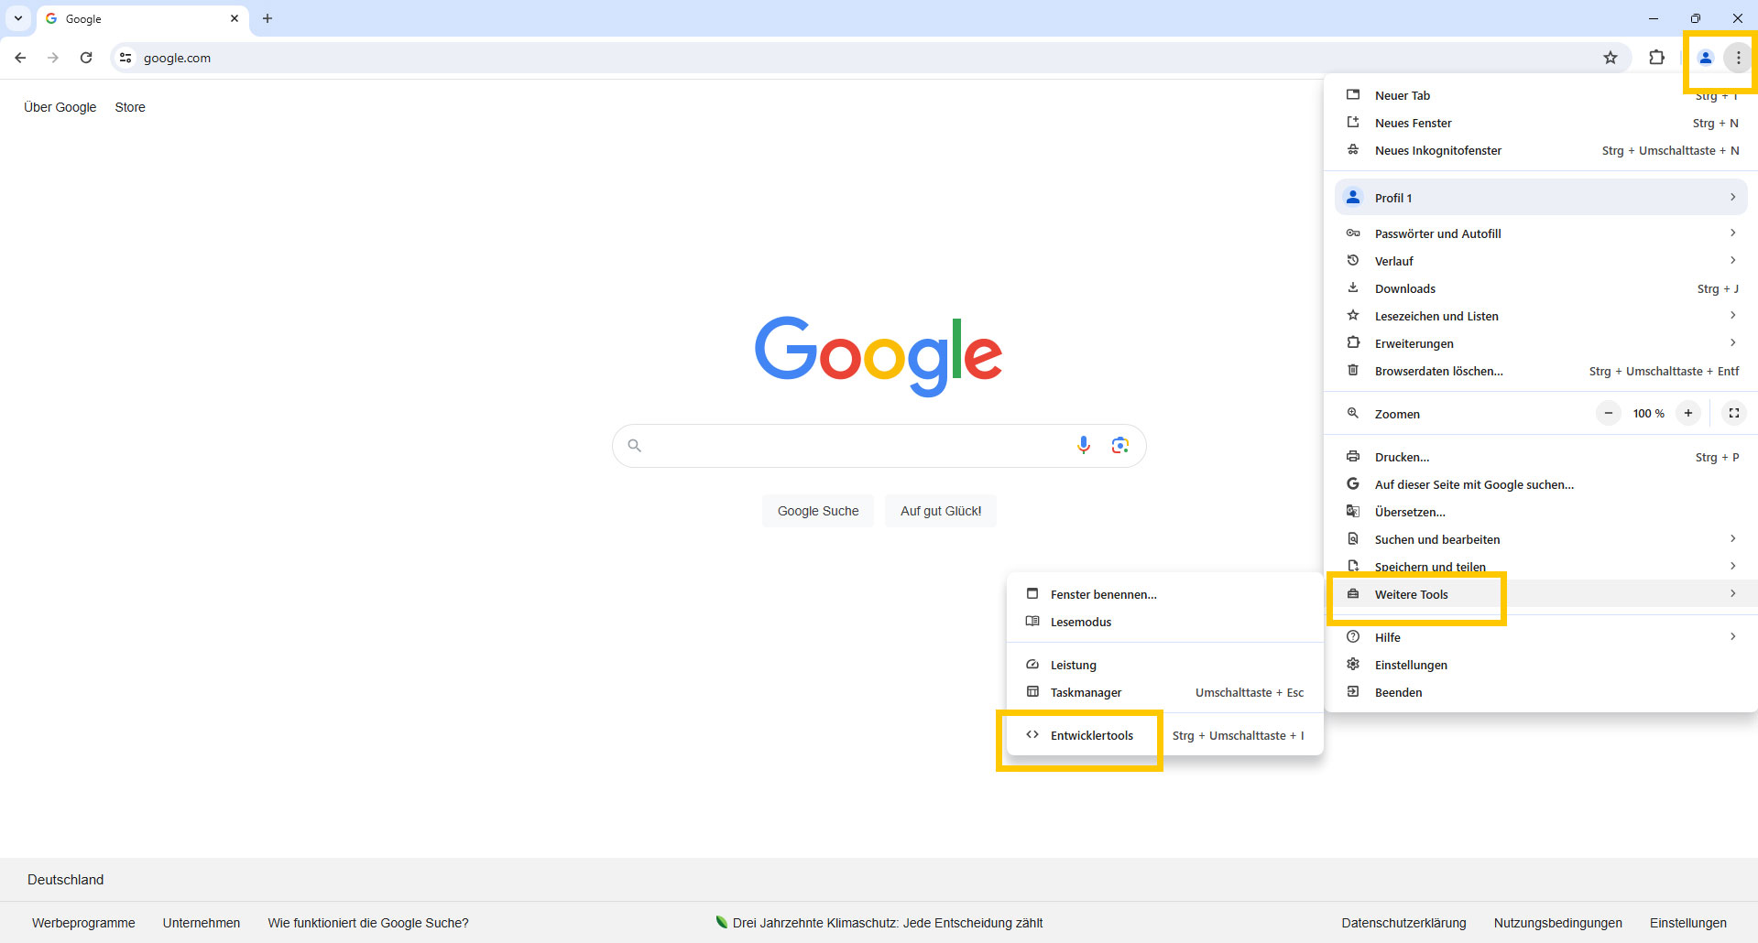Click the Google Suche button
This screenshot has width=1758, height=943.
[817, 511]
